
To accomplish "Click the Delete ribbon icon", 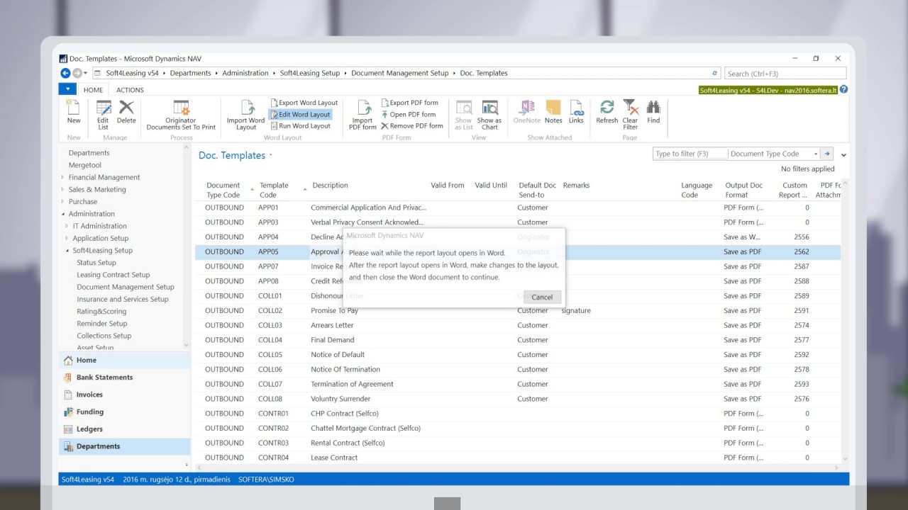I will pos(126,112).
